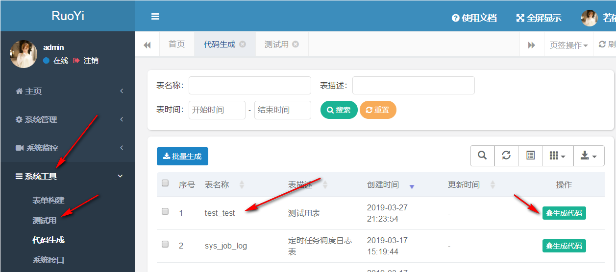Open the export download dropdown
616x272 pixels.
(x=589, y=156)
